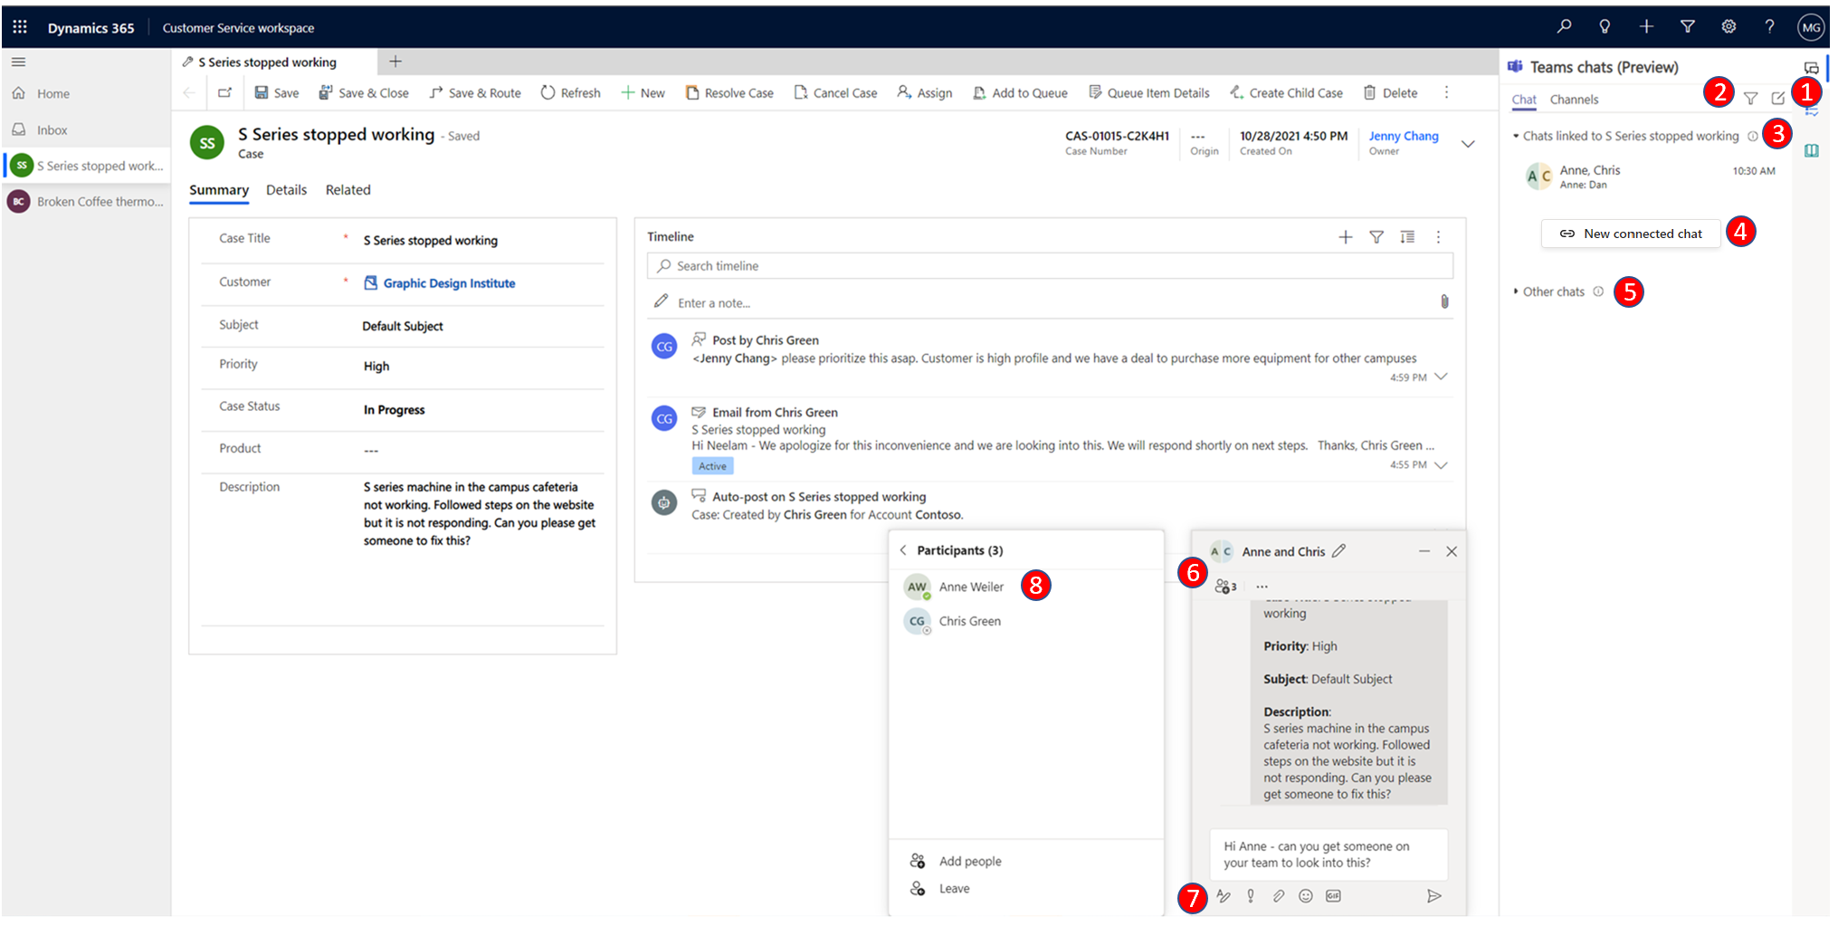Expand the case header details chevron

tap(1468, 144)
